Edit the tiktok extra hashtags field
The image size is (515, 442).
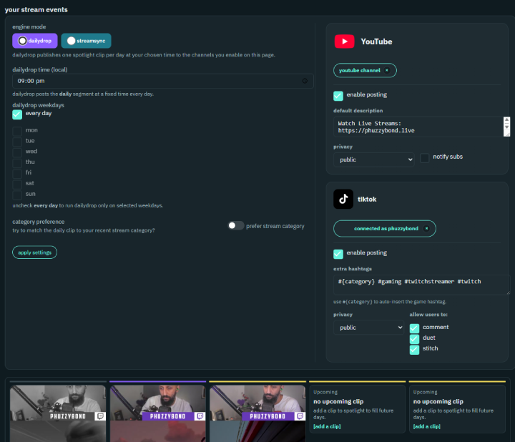422,285
